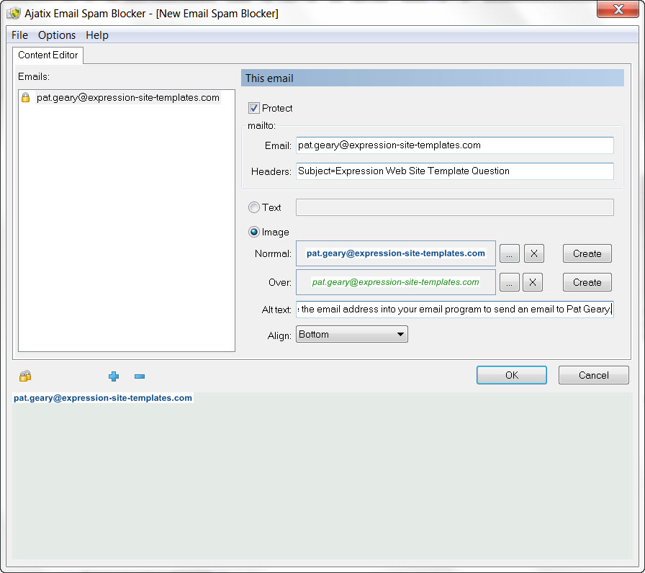Viewport: 645px width, 573px height.
Task: Click the padlock icon beside pat.geary email entry
Action: pyautogui.click(x=25, y=97)
